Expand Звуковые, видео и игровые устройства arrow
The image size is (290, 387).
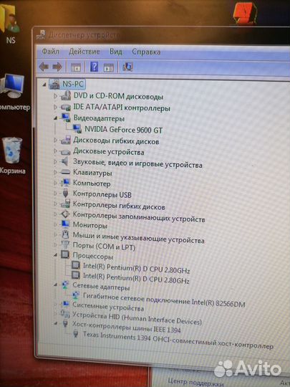point(55,162)
